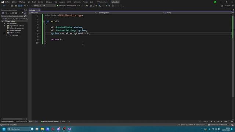
Task: Click the start without debugging outline play icon
Action: point(79,6)
